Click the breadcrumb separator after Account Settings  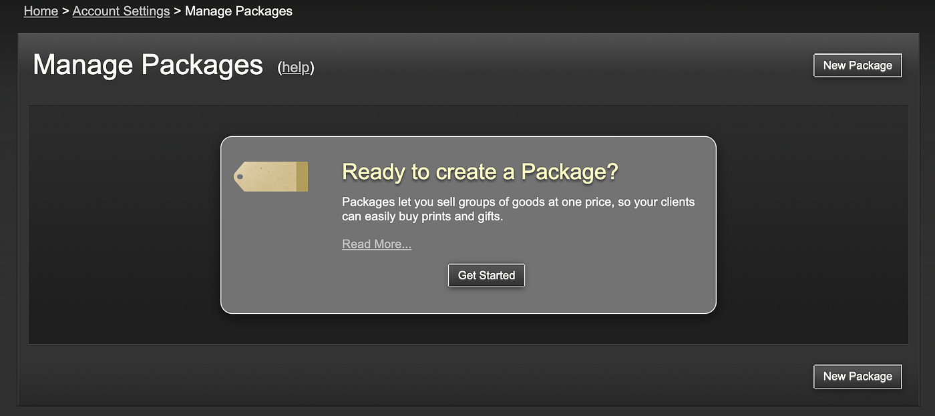click(177, 11)
